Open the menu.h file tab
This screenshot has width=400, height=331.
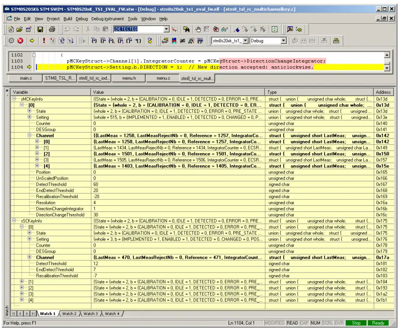click(x=128, y=78)
